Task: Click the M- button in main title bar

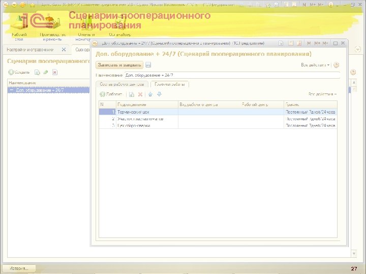Action: [320, 4]
